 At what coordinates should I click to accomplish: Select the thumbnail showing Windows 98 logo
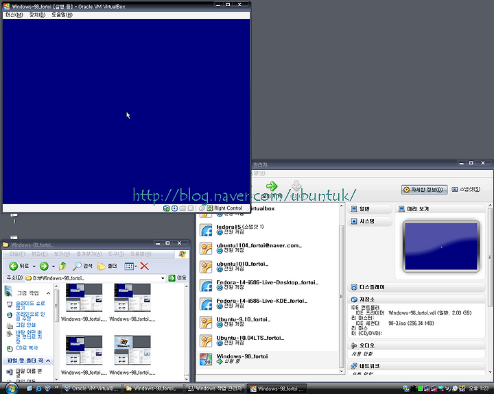(132, 350)
